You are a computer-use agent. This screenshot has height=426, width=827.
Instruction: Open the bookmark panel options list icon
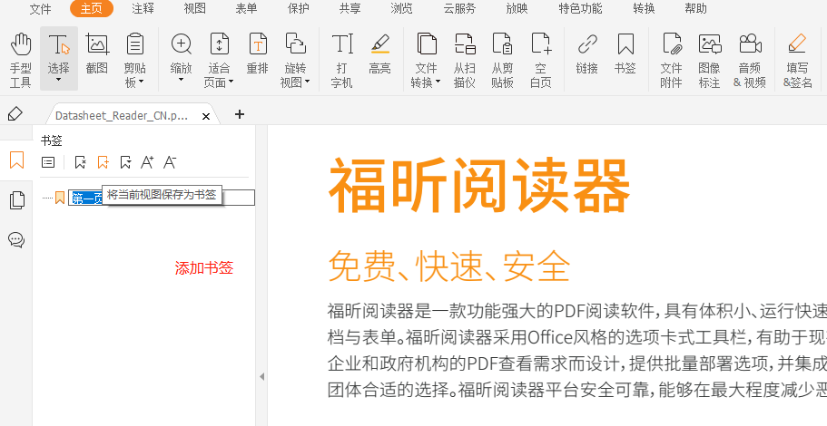[48, 162]
